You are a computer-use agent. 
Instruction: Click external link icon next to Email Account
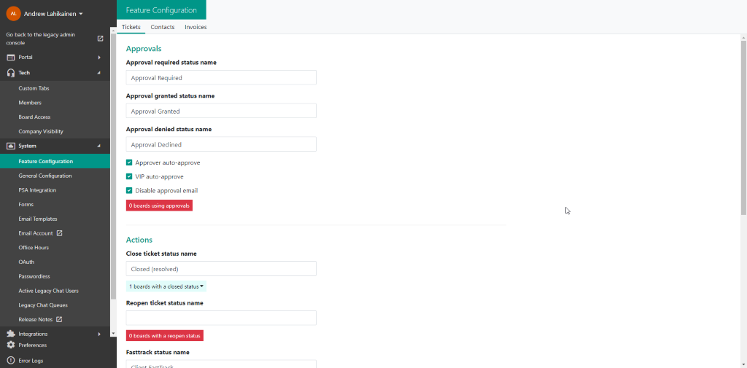(x=60, y=233)
